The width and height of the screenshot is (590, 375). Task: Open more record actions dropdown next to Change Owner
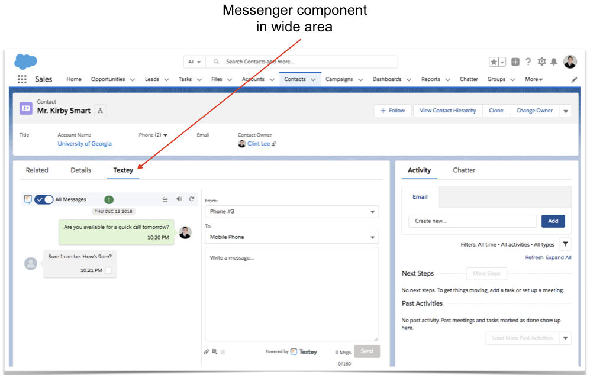(566, 111)
